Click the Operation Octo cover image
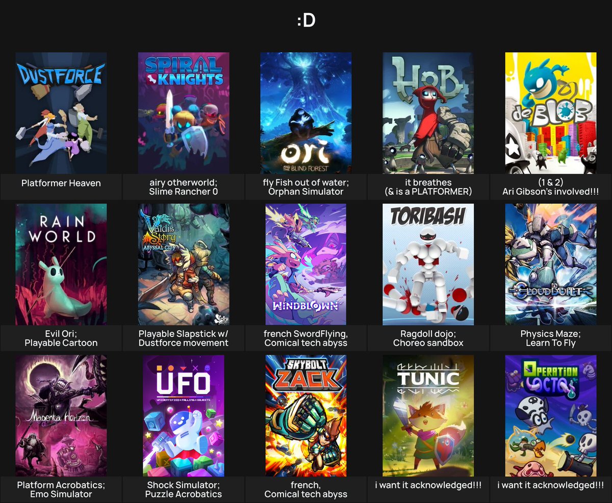612x503 pixels. tap(551, 416)
